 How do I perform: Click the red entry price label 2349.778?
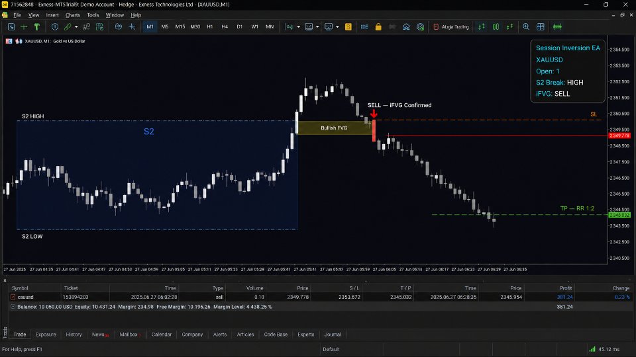coord(619,136)
